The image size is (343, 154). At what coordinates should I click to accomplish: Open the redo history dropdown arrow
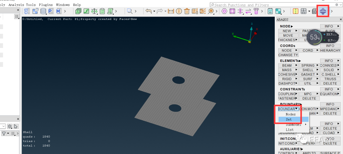coord(165,11)
